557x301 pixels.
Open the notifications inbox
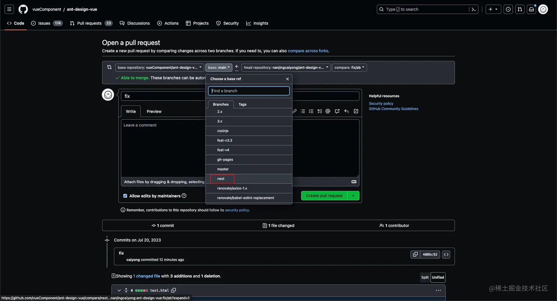532,9
